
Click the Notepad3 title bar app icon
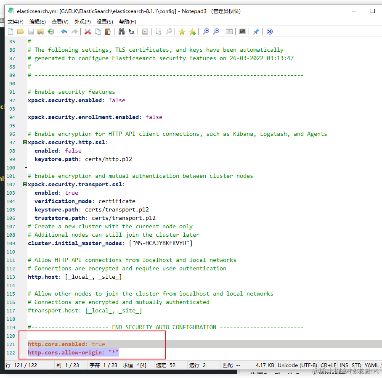coord(11,11)
